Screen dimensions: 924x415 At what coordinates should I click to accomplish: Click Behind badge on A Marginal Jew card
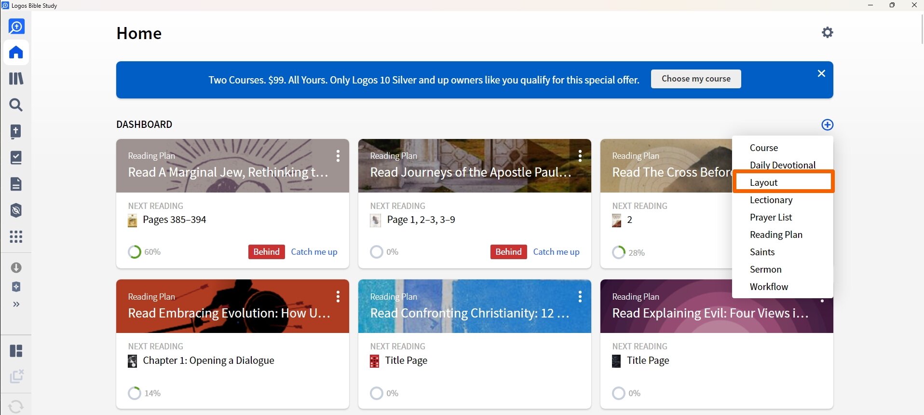(x=267, y=252)
